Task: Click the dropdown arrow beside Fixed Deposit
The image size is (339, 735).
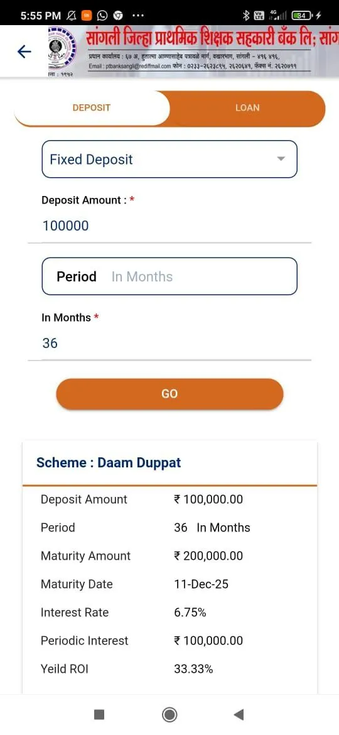Action: [x=281, y=159]
